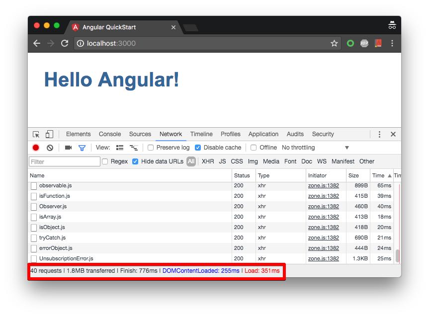The image size is (429, 317).
Task: Activate the inspect element picker
Action: (x=36, y=134)
